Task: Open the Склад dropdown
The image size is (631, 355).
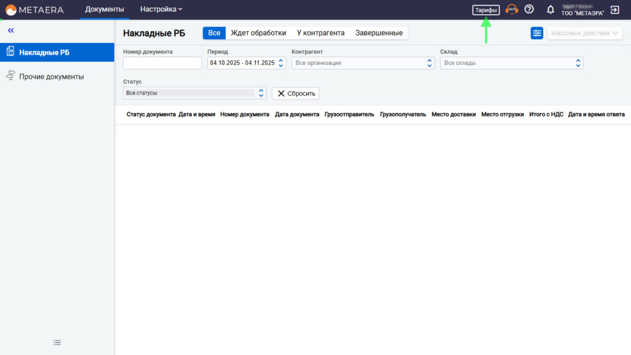Action: coord(511,63)
